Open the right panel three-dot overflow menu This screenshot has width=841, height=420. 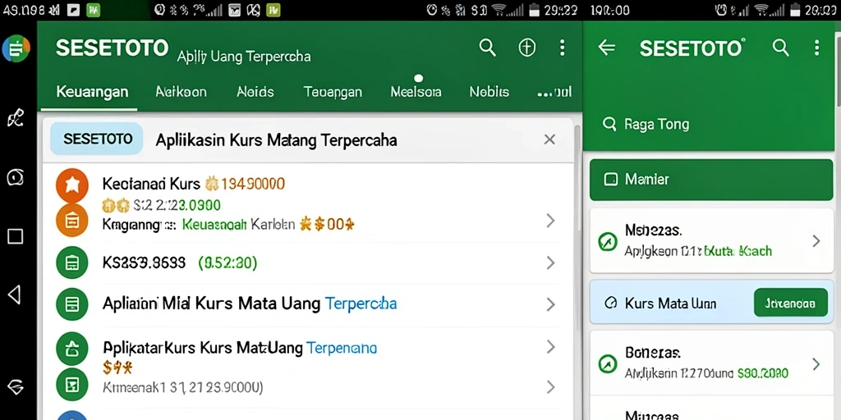tap(816, 48)
